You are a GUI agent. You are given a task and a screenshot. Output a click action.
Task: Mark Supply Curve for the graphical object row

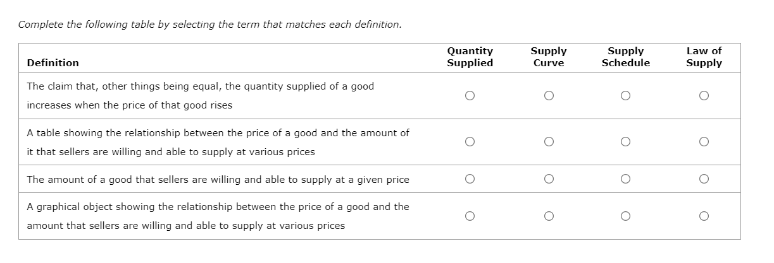pyautogui.click(x=548, y=216)
